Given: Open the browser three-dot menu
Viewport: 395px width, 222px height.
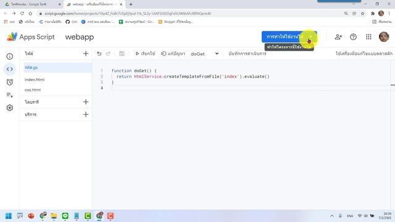Looking at the screenshot, I should (389, 14).
